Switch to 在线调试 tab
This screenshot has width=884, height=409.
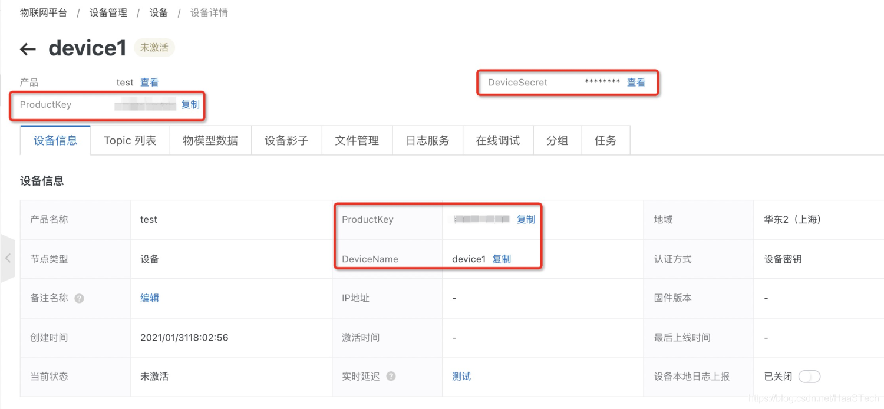coord(498,140)
